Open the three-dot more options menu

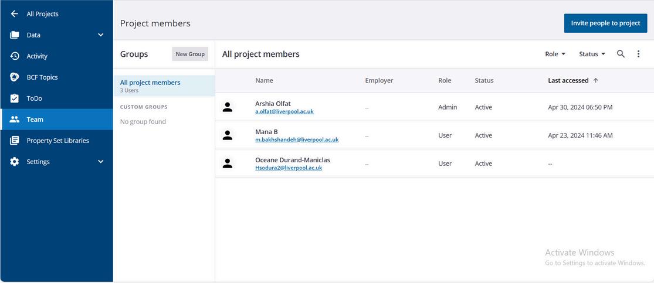click(x=638, y=54)
